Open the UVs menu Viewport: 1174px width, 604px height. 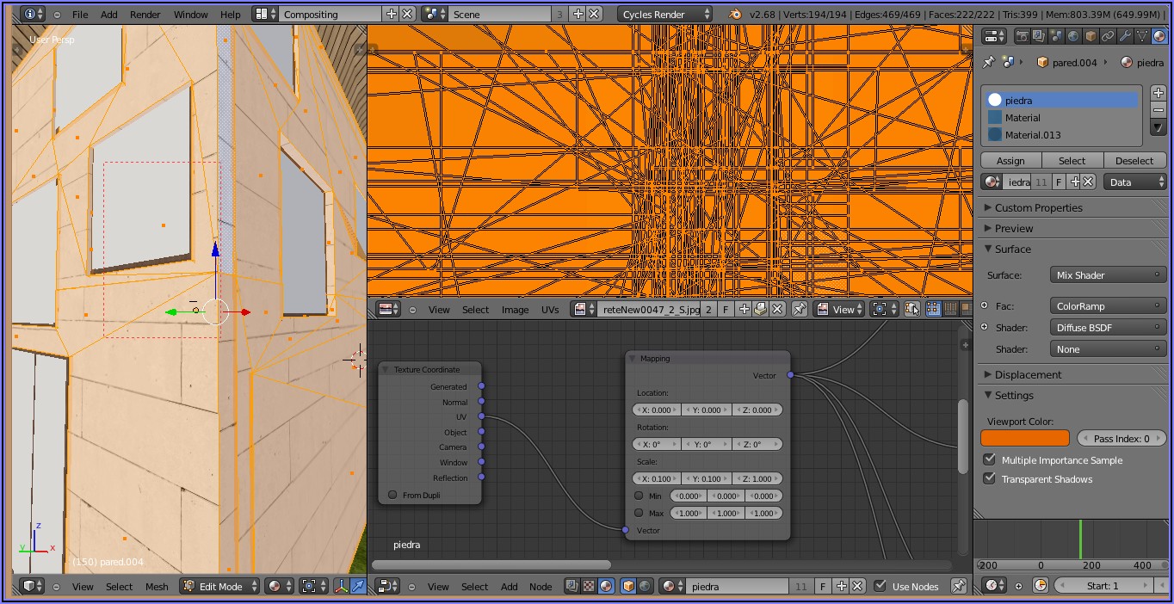pyautogui.click(x=550, y=310)
